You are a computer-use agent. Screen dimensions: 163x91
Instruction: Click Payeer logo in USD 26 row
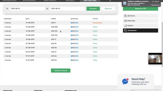click(74, 56)
